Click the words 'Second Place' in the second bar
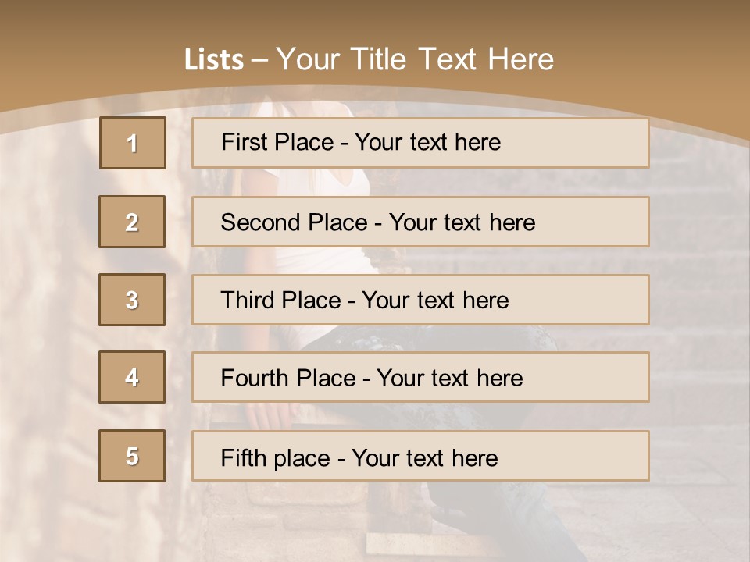The height and width of the screenshot is (562, 750). (295, 222)
